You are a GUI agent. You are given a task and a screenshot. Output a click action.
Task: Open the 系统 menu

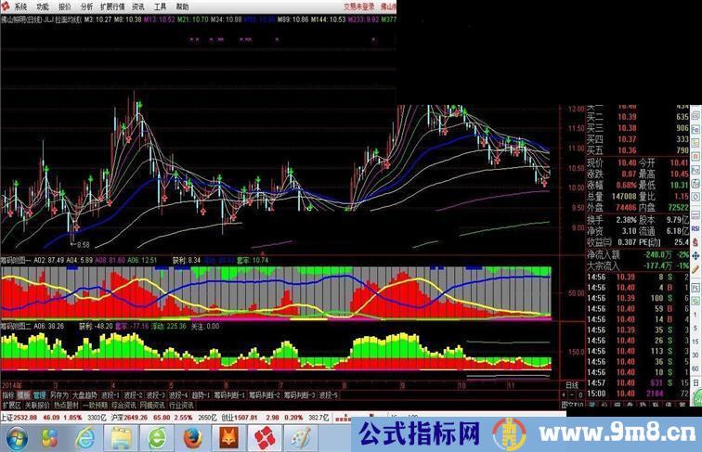click(x=20, y=6)
